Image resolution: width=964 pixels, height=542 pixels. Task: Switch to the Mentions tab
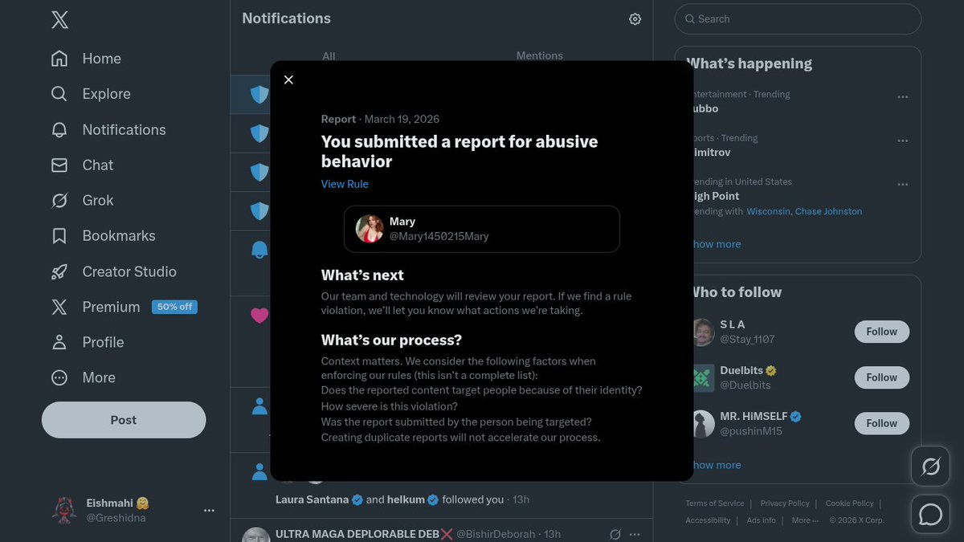click(x=539, y=56)
